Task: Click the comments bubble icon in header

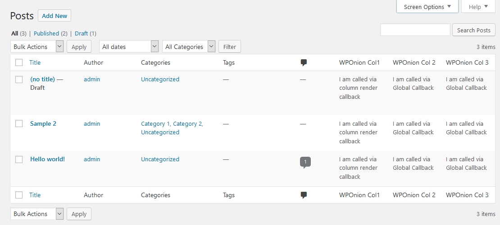Action: (x=304, y=63)
